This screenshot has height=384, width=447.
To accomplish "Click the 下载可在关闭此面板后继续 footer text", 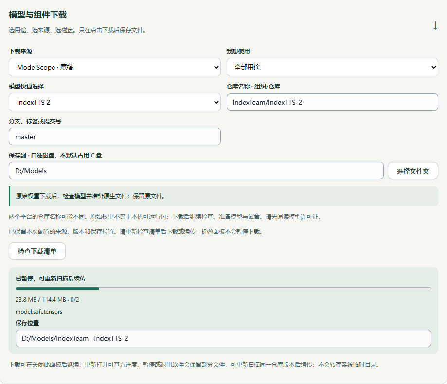I will pos(195,365).
